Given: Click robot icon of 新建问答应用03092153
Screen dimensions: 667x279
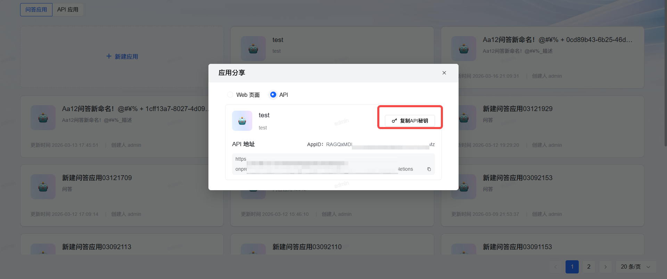Looking at the screenshot, I should (x=464, y=187).
